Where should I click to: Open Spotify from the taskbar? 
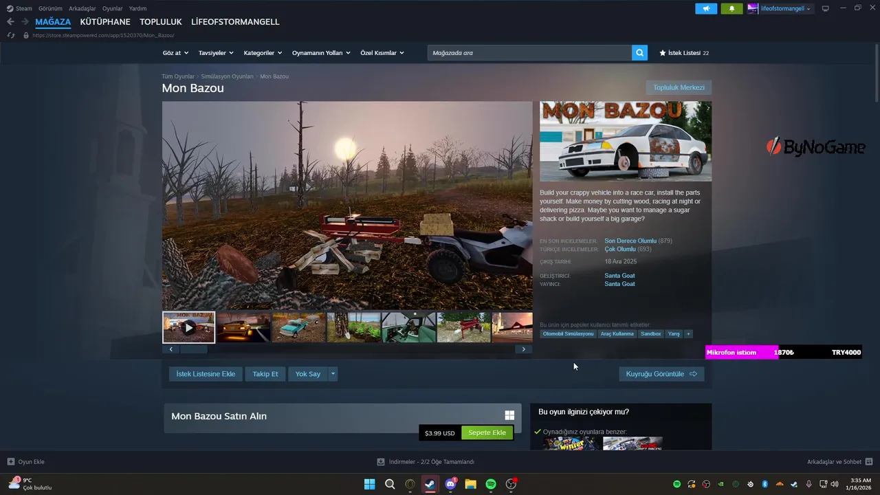point(491,484)
